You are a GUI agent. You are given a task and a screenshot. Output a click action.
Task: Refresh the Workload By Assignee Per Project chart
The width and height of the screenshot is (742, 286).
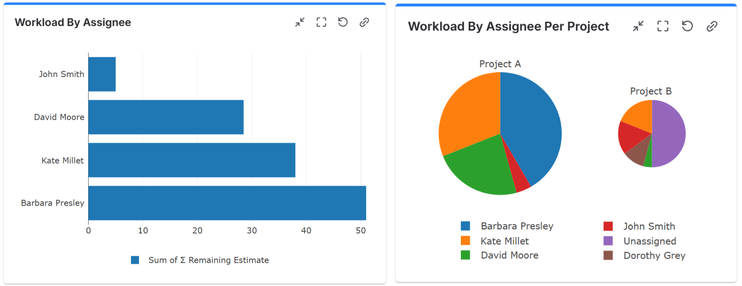(687, 26)
